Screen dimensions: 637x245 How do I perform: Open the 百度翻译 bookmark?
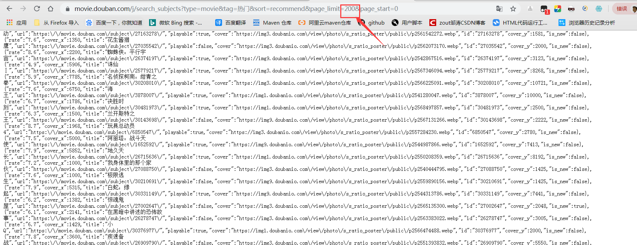[x=231, y=23]
